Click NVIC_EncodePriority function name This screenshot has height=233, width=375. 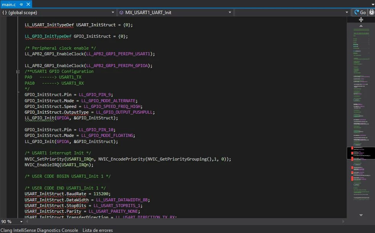pos(122,159)
